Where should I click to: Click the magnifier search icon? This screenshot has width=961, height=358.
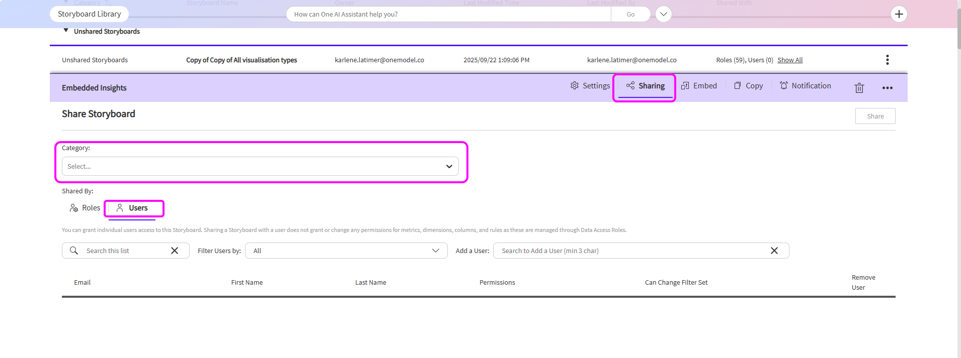point(74,251)
